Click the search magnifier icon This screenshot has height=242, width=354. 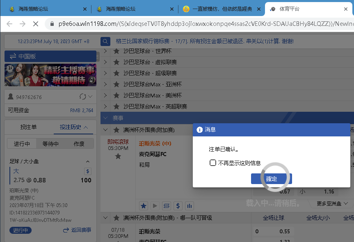click(x=105, y=41)
